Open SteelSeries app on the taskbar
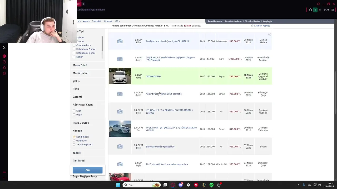Viewport: 337px width, 189px height. [x=188, y=185]
